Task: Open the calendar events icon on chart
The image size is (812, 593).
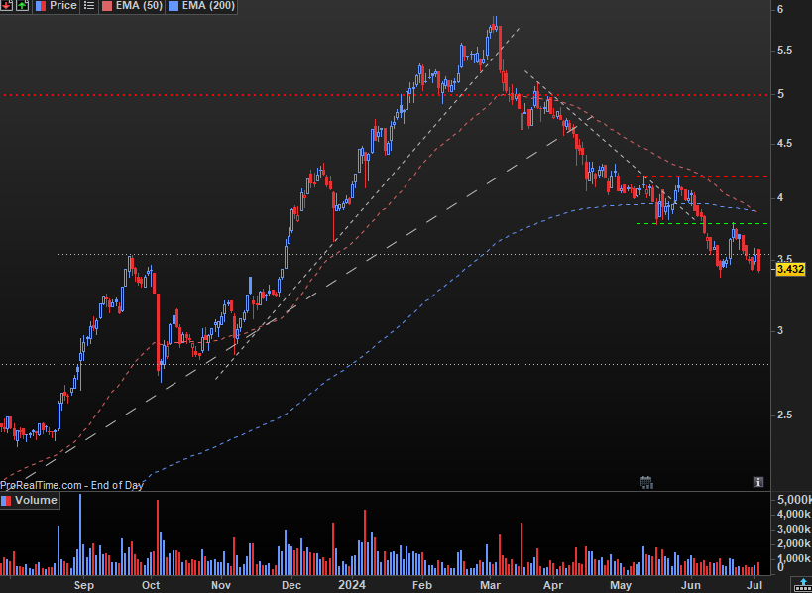Action: tap(645, 482)
